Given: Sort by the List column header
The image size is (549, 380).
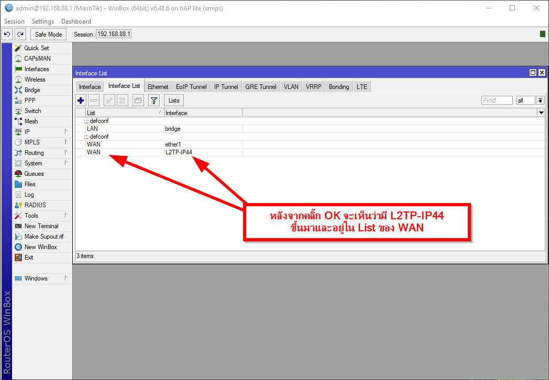Looking at the screenshot, I should click(124, 113).
